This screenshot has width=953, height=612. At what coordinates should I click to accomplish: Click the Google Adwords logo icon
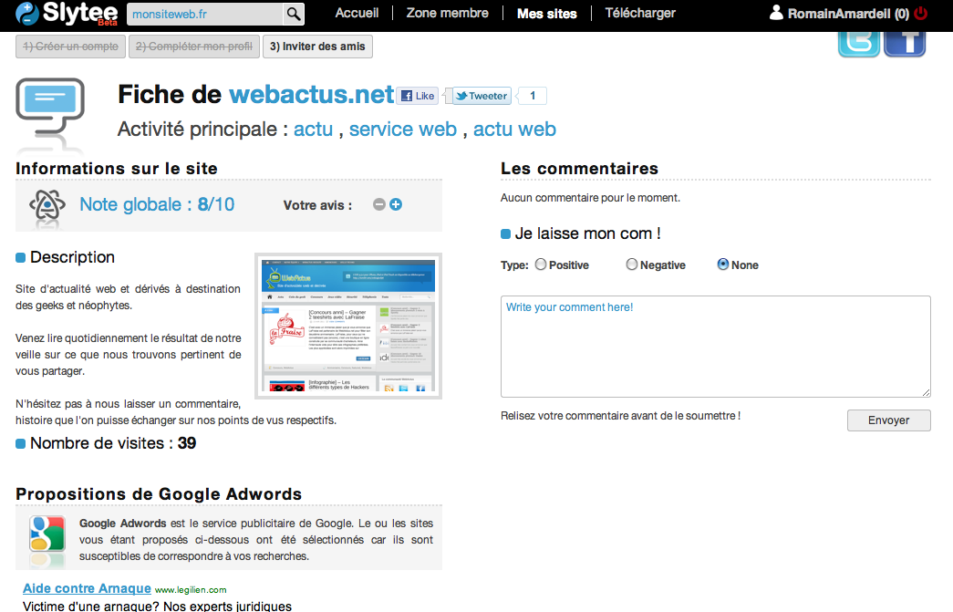(47, 534)
